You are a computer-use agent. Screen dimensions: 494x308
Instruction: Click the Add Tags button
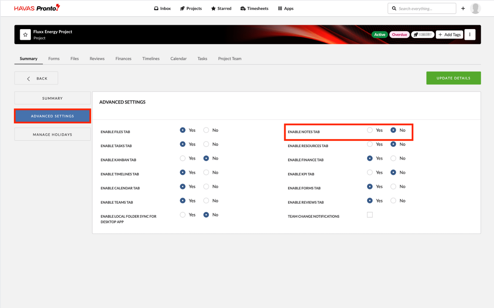point(449,35)
